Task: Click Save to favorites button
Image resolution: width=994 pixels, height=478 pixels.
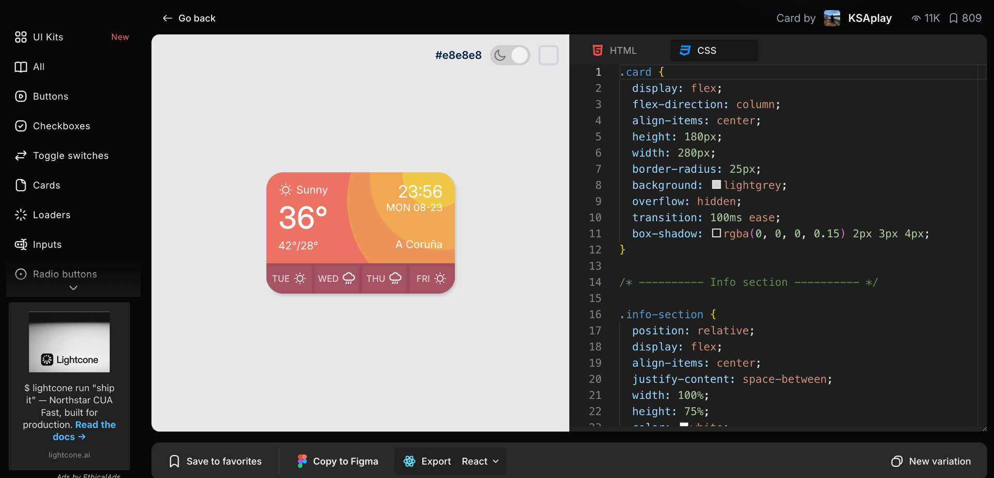Action: [x=215, y=461]
